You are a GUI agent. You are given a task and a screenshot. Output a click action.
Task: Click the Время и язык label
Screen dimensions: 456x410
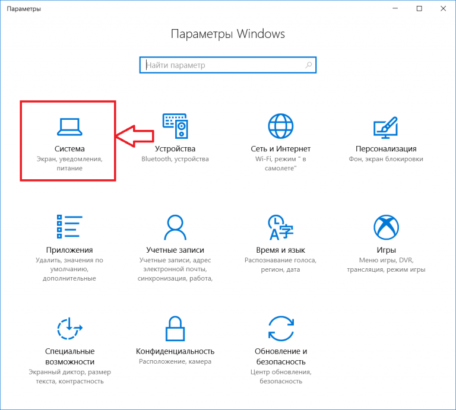click(x=281, y=250)
